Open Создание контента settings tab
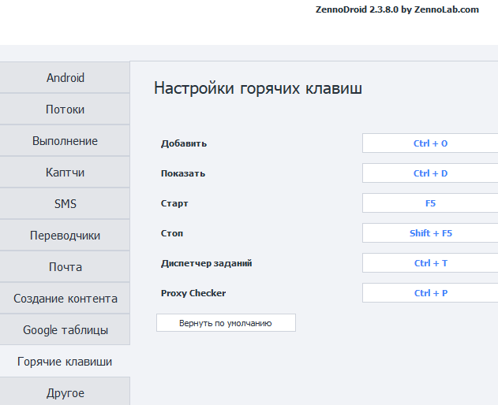The height and width of the screenshot is (405, 498). pyautogui.click(x=65, y=299)
